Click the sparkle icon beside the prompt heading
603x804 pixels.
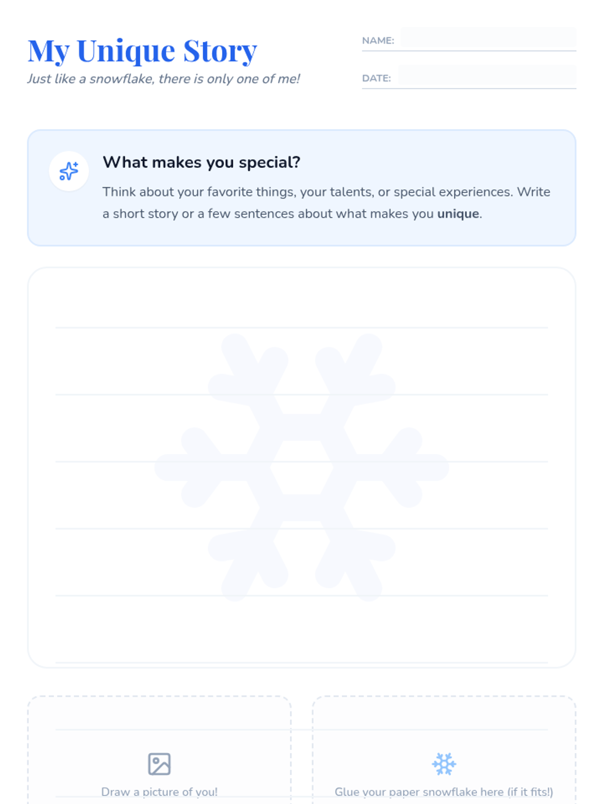click(69, 171)
